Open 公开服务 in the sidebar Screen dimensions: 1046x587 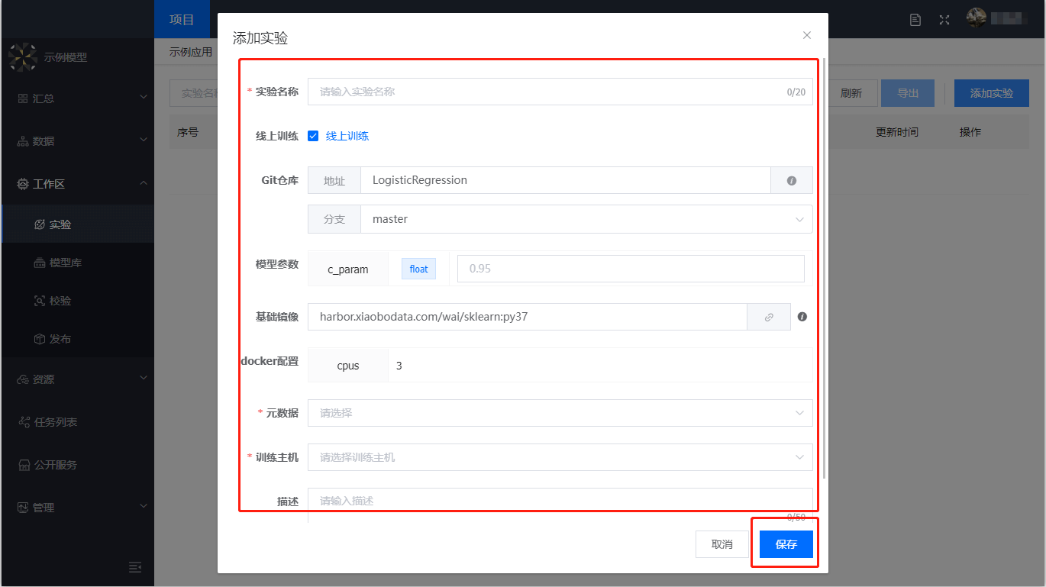77,465
